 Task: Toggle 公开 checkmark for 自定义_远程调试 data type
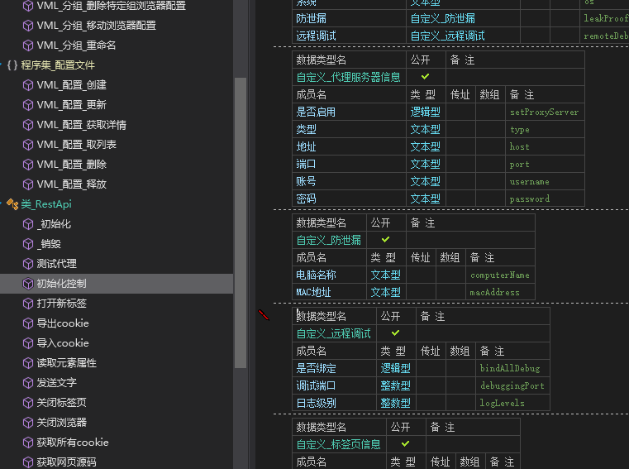pyautogui.click(x=395, y=333)
